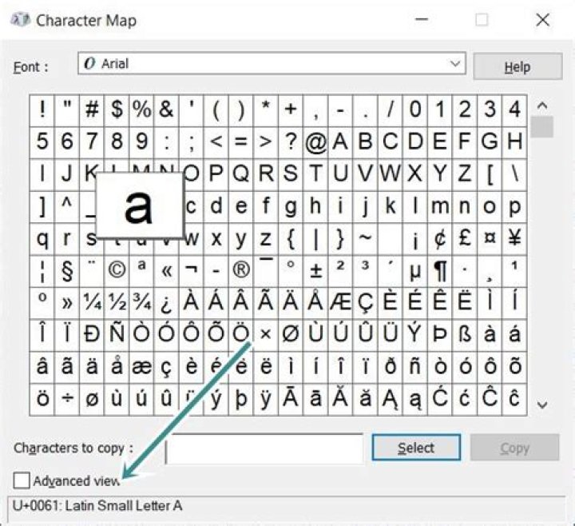Click the Select button
The height and width of the screenshot is (526, 575).
(416, 448)
